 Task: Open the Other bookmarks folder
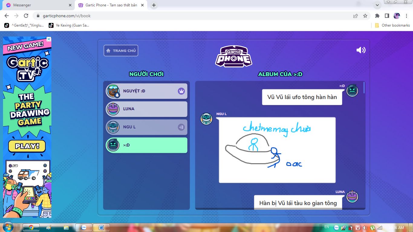[392, 25]
